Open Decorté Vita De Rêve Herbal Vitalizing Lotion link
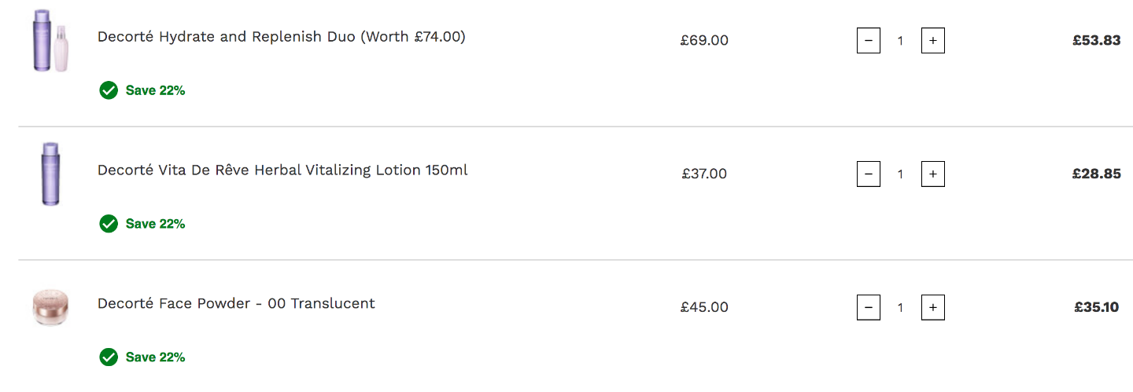1133x392 pixels. (282, 170)
